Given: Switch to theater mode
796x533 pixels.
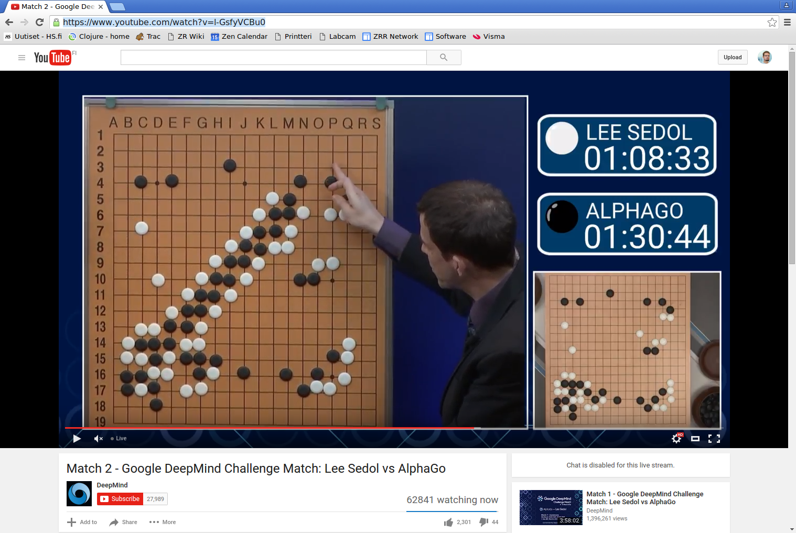Looking at the screenshot, I should [x=695, y=439].
